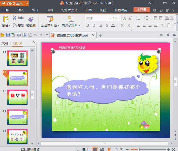Image resolution: width=178 pixels, height=151 pixels.
Task: Click the Print icon in quick access toolbar
Action: [x=19, y=35]
